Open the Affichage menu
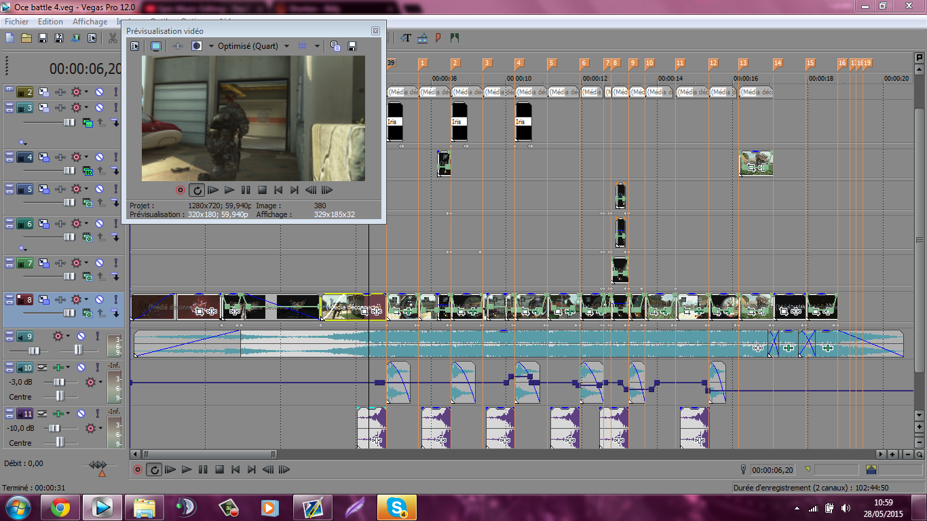This screenshot has width=927, height=521. pos(90,22)
